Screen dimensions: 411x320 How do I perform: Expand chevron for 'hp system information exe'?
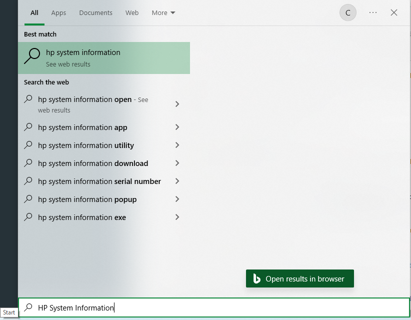pos(177,217)
